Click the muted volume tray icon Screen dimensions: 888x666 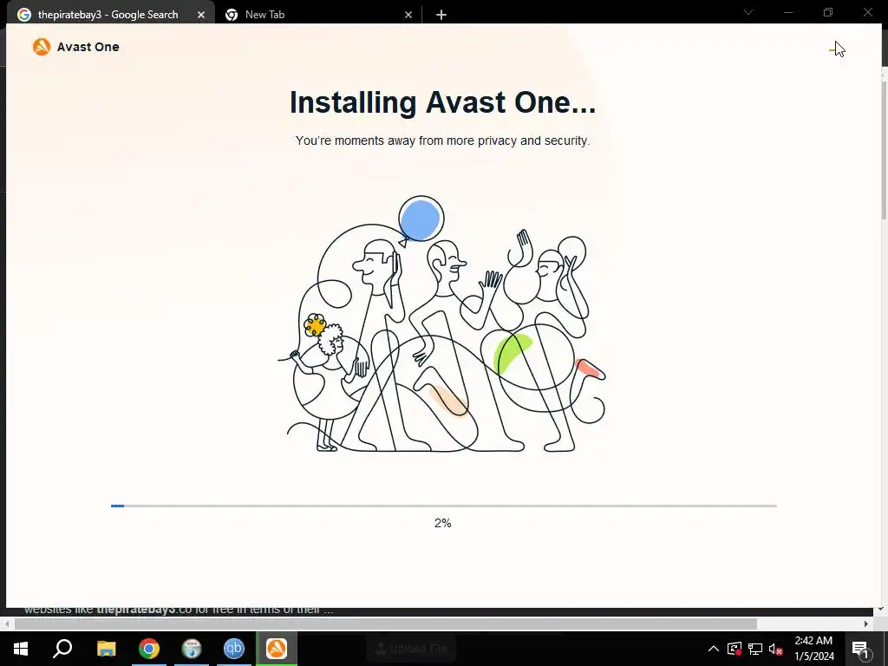776,649
